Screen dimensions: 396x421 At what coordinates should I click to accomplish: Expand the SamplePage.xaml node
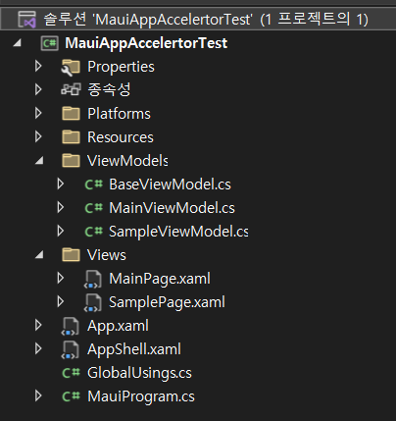(61, 301)
